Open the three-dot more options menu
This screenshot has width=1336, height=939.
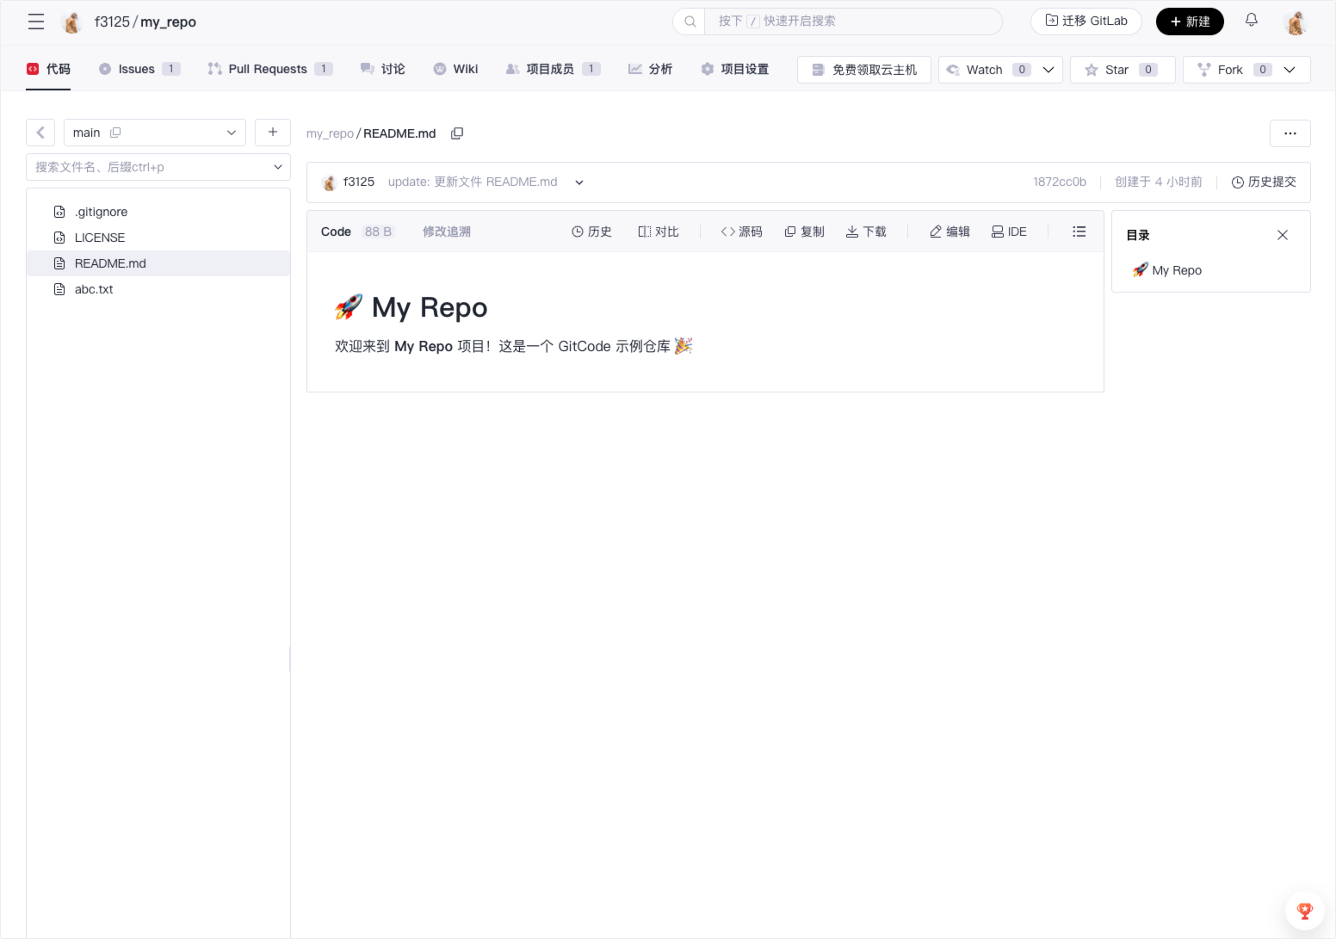point(1290,133)
